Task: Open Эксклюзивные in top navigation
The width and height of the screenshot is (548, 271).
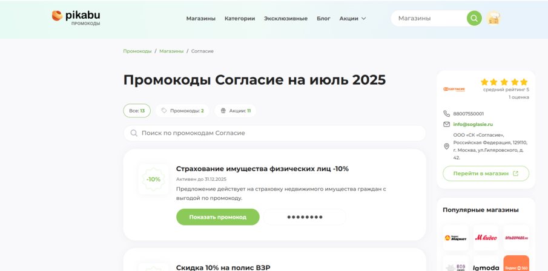Action: click(x=286, y=19)
